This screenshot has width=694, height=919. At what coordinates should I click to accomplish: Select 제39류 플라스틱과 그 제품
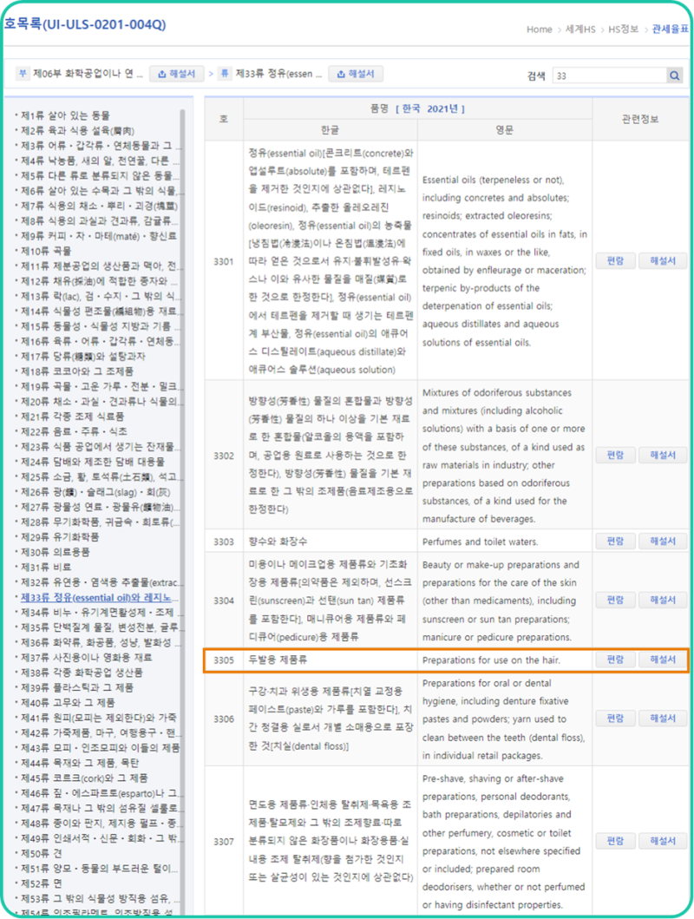coord(76,687)
